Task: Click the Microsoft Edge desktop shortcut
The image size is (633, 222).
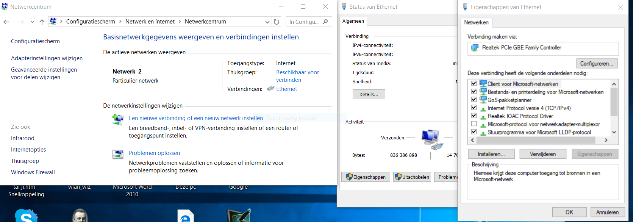Action: click(186, 216)
